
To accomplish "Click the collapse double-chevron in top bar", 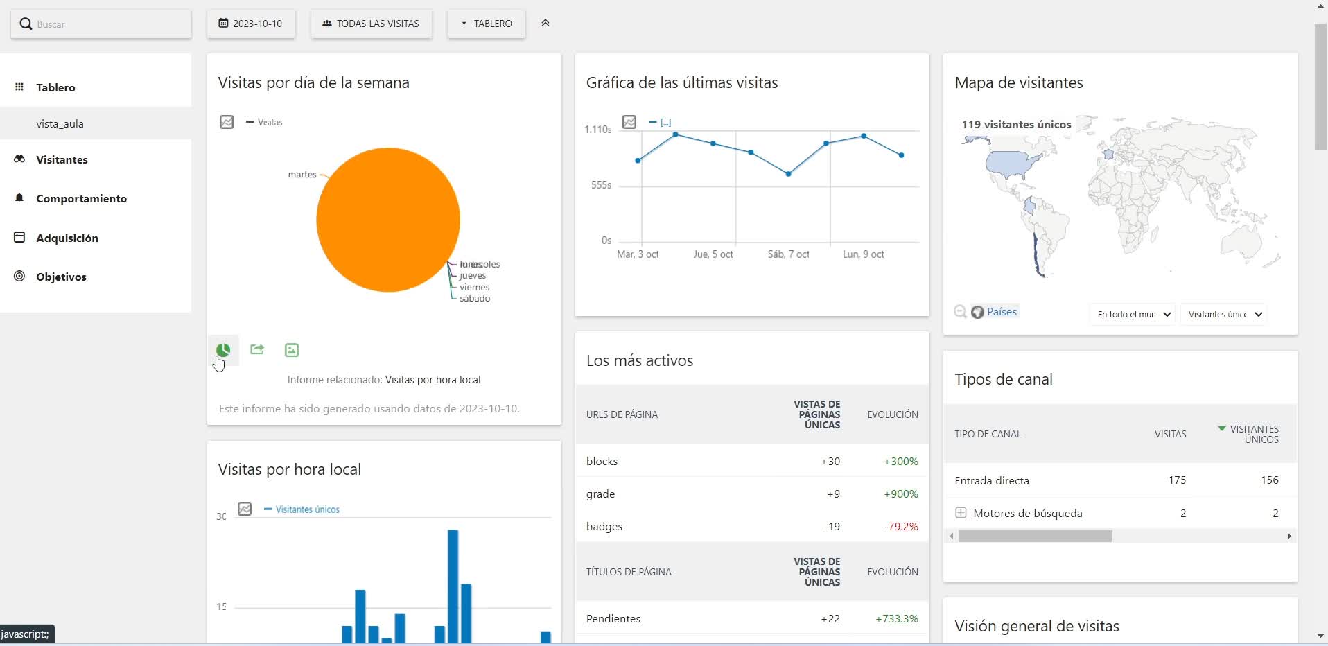I will tap(545, 24).
